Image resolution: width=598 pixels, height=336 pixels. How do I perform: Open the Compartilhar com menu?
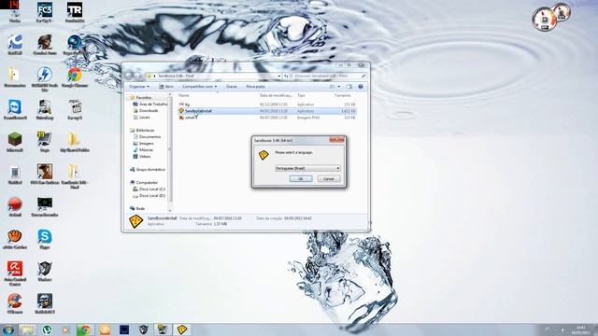click(x=199, y=87)
